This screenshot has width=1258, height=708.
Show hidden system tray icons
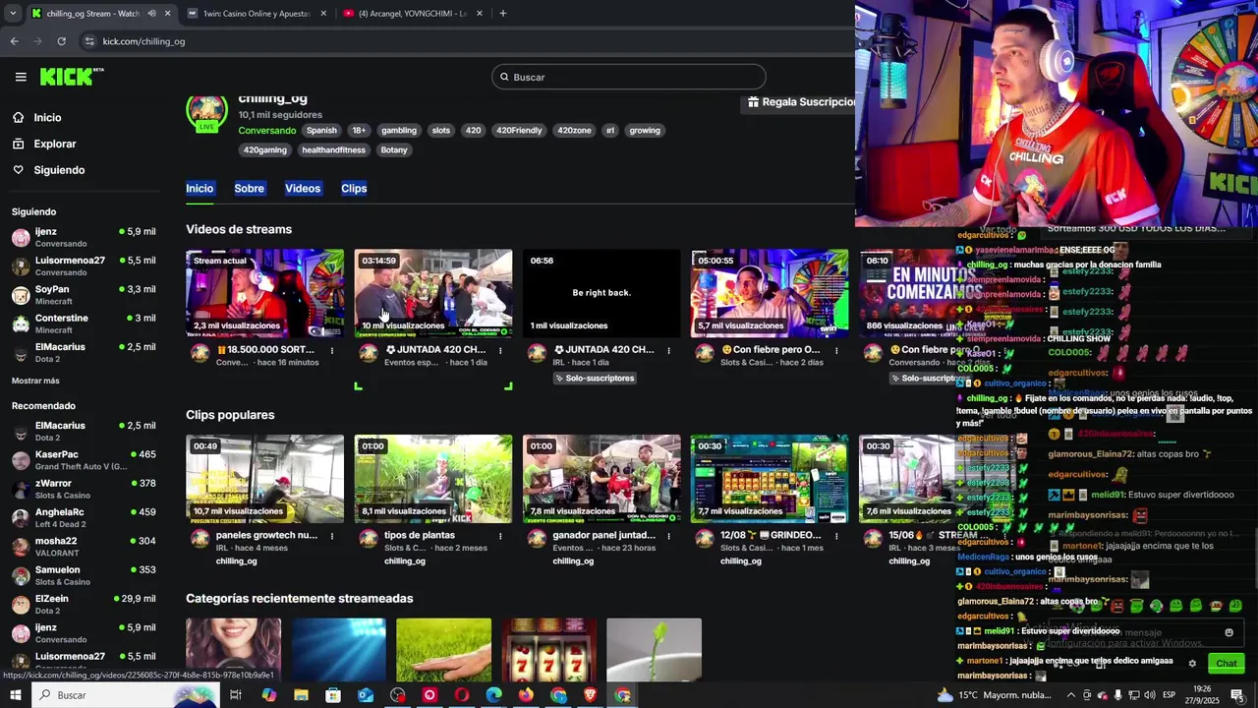point(1071,695)
